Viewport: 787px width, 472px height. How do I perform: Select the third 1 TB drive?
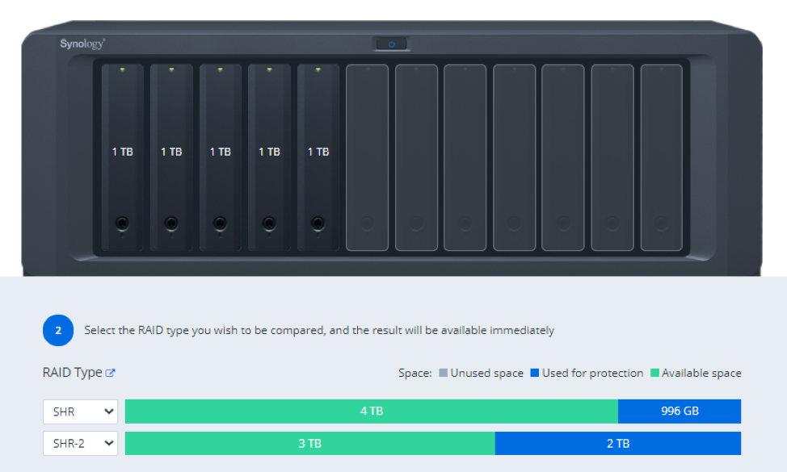coord(221,157)
